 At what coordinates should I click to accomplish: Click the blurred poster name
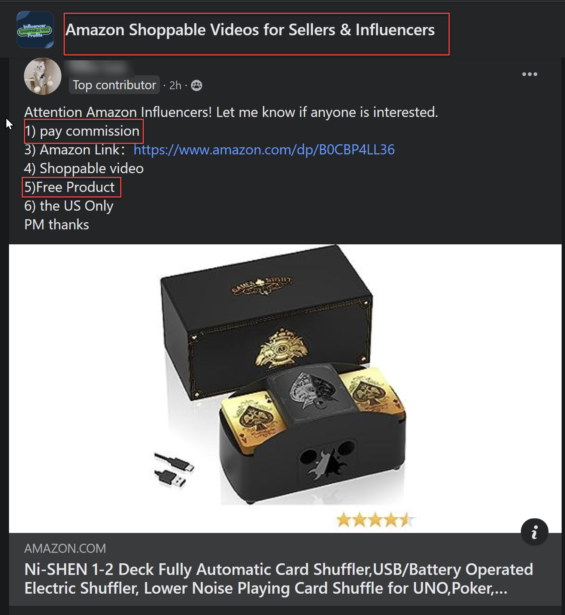point(98,67)
